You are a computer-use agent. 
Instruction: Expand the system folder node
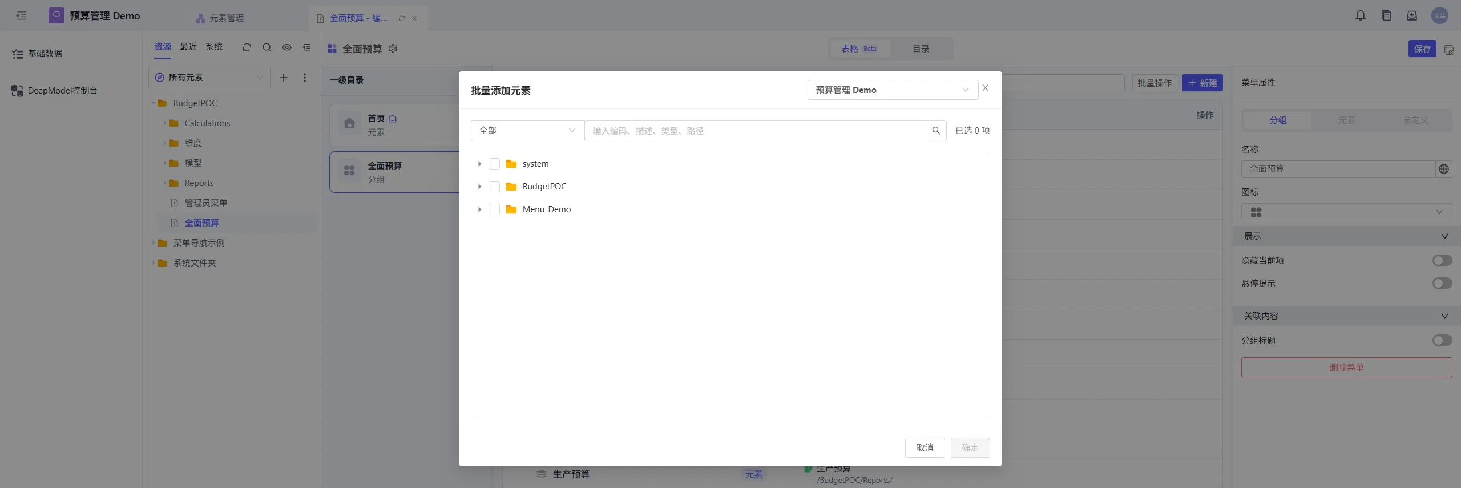click(x=479, y=164)
